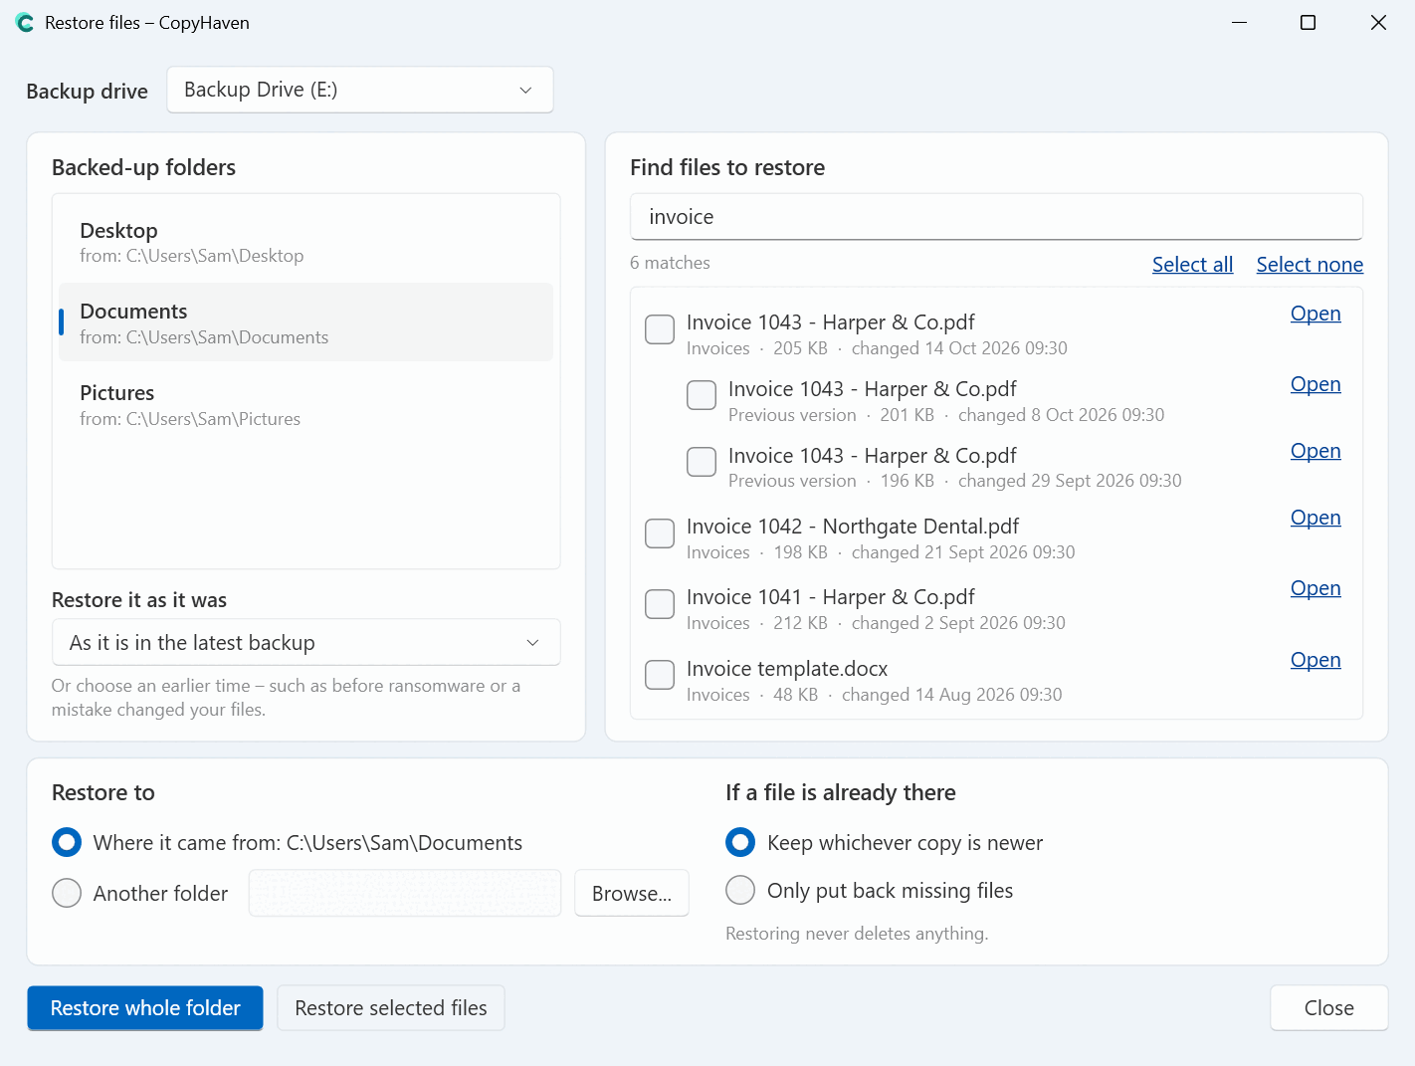The height and width of the screenshot is (1066, 1415).
Task: Click Restore selected files
Action: coord(391,1008)
